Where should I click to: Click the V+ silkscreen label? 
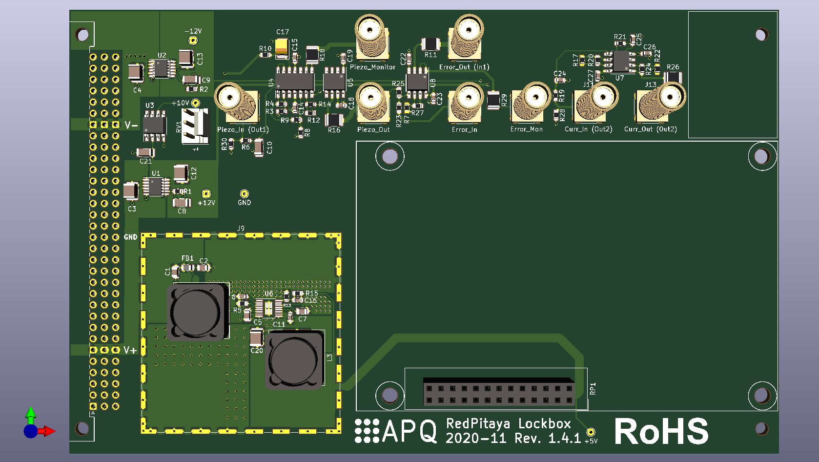(130, 350)
